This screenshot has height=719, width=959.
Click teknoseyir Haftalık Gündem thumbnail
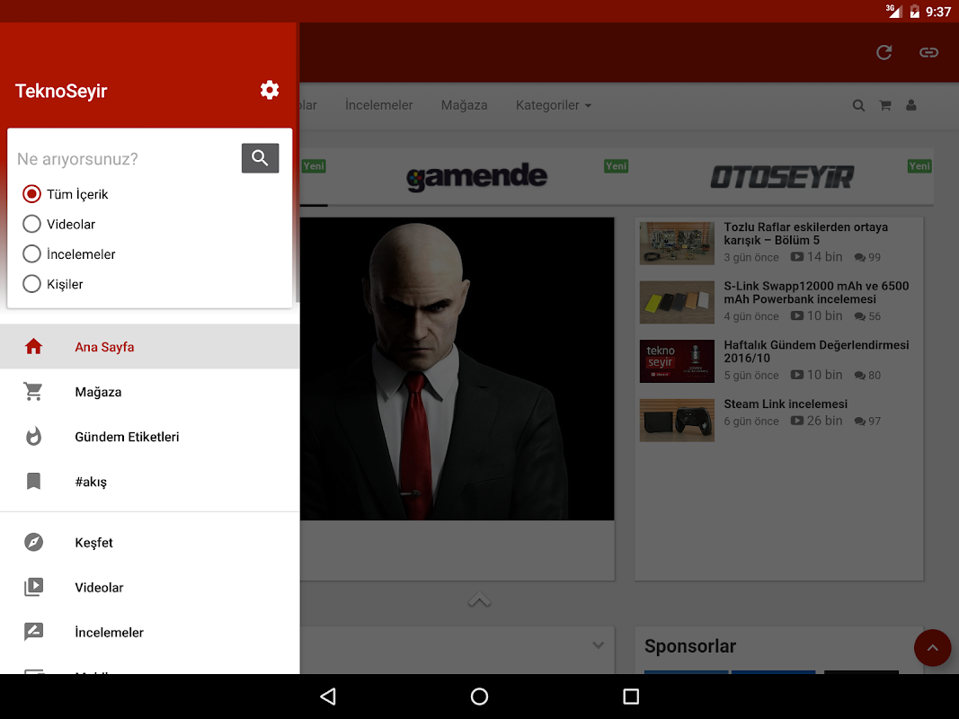(x=677, y=360)
